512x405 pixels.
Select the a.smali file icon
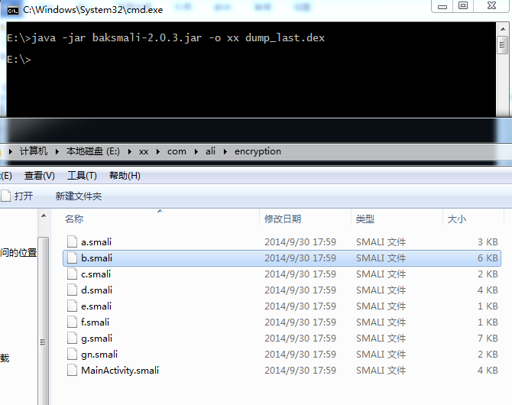tap(72, 241)
